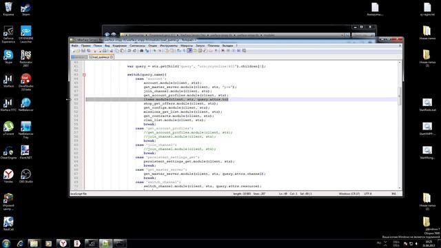The height and width of the screenshot is (248, 441).
Task: Click the Windows (CR LF) status bar field
Action: pyautogui.click(x=349, y=194)
